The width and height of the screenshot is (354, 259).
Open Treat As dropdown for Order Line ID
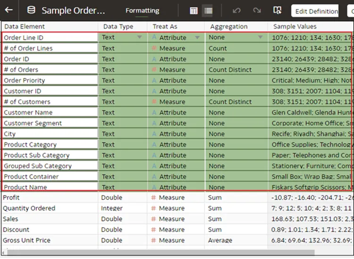point(197,37)
